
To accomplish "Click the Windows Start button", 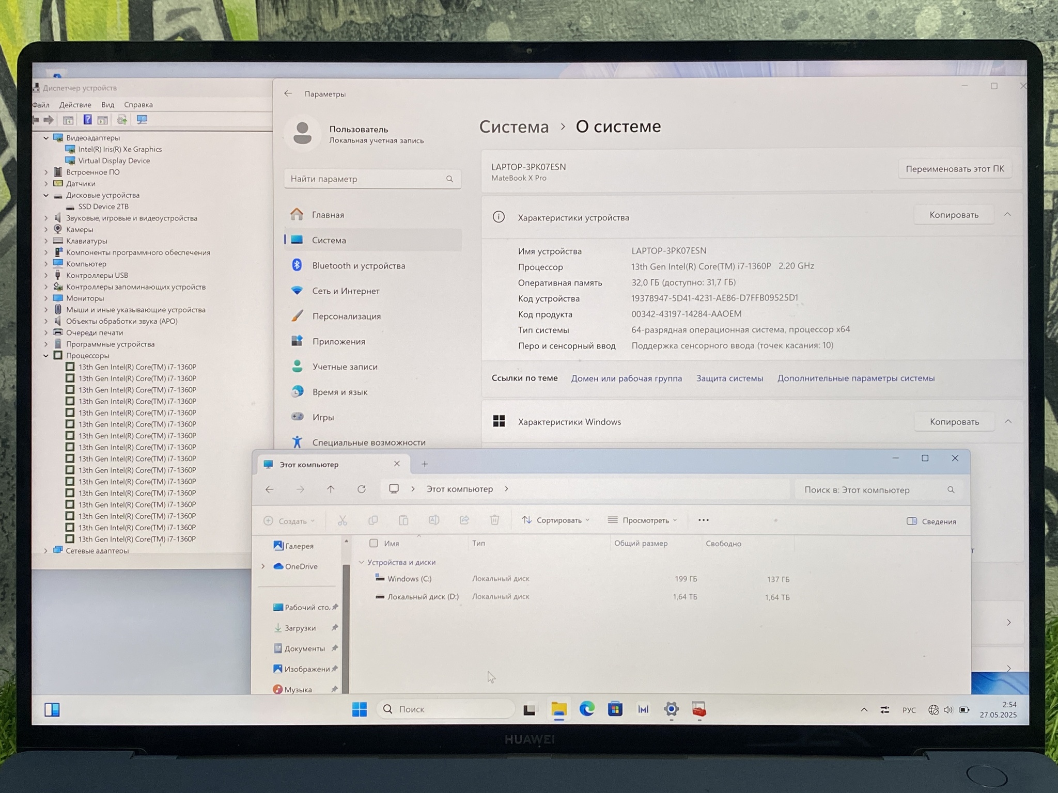I will click(360, 709).
